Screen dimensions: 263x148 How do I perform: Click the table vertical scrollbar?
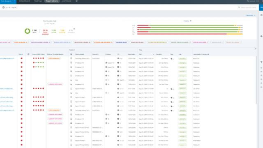pos(256,80)
